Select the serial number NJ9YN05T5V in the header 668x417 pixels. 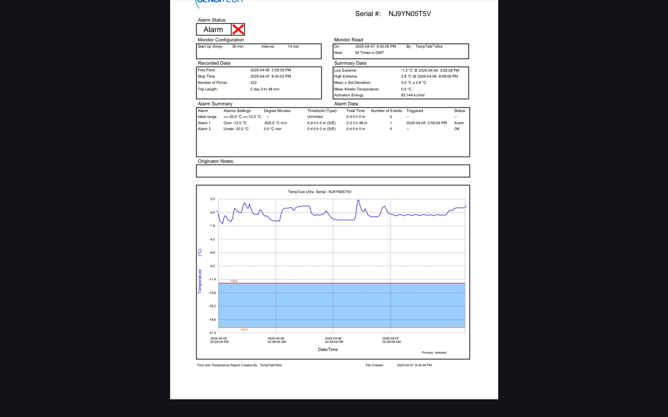[409, 14]
